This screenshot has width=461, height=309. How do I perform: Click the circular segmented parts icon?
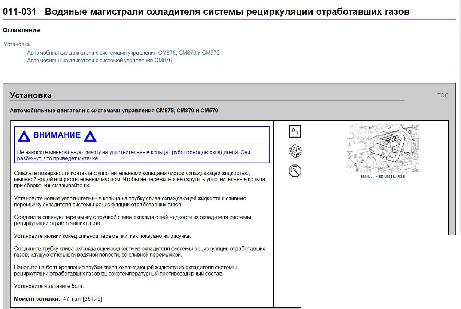295,151
